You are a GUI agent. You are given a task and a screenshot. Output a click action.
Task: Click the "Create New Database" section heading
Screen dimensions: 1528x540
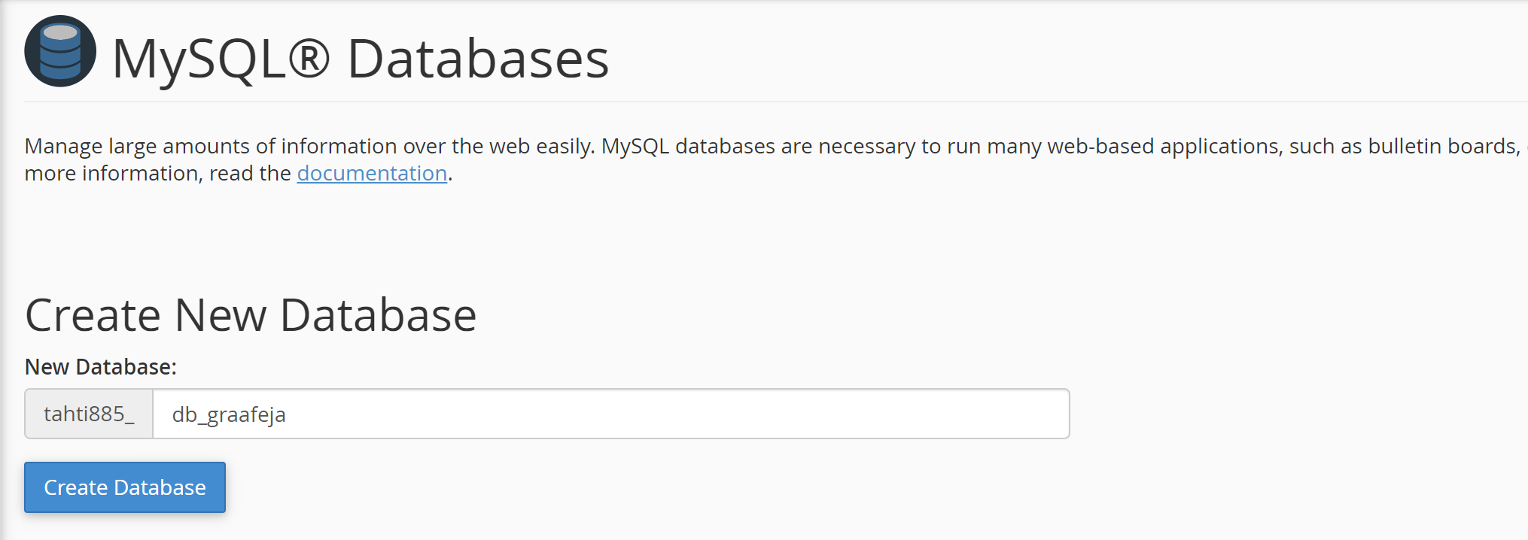(x=251, y=314)
